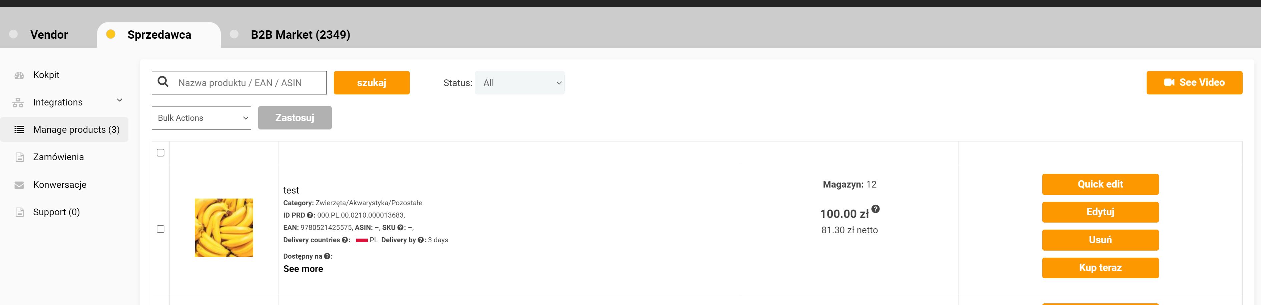Viewport: 1261px width, 305px height.
Task: Click the Integrations network icon
Action: 18,103
